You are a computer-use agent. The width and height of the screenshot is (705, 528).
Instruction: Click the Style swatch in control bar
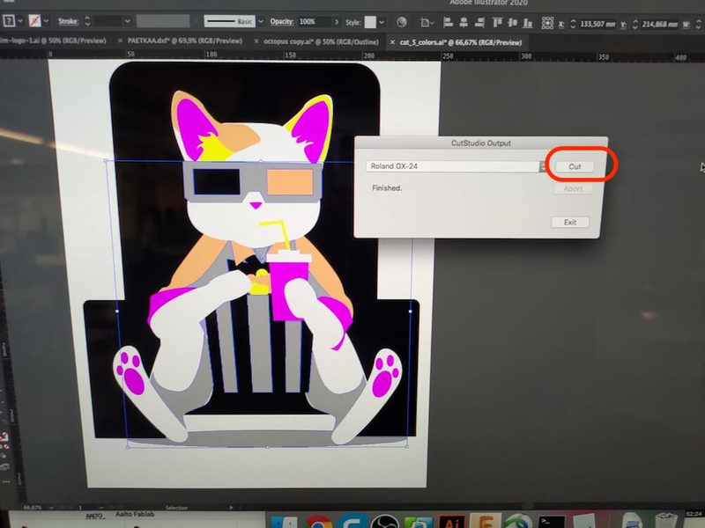click(x=375, y=21)
